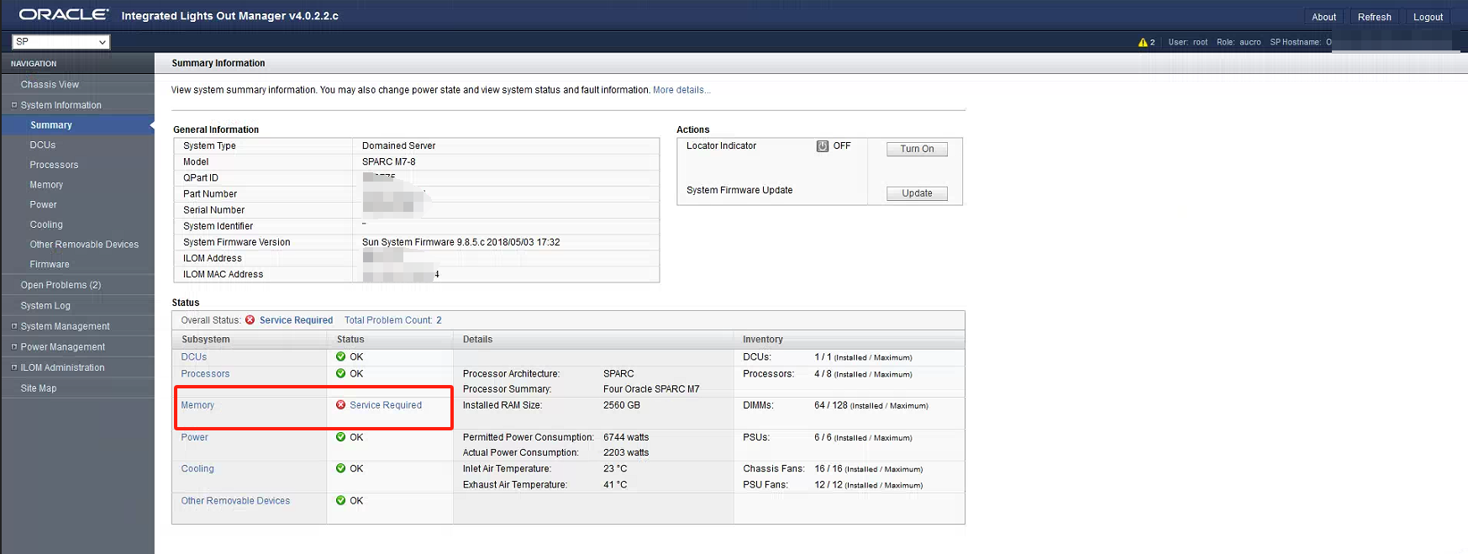Click the 64 / 128 DIMMs inventory value
This screenshot has height=554, width=1468.
[x=871, y=405]
